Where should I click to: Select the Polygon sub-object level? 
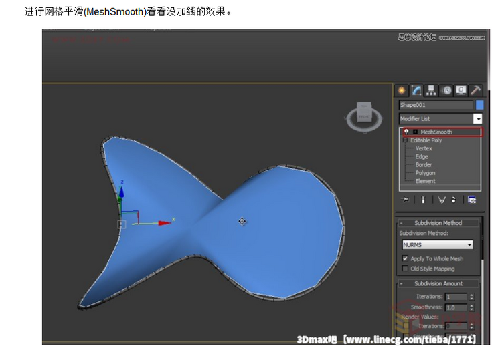(425, 173)
